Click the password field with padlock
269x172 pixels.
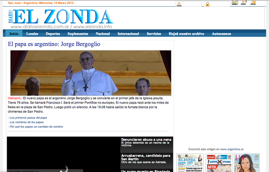pos(220,4)
